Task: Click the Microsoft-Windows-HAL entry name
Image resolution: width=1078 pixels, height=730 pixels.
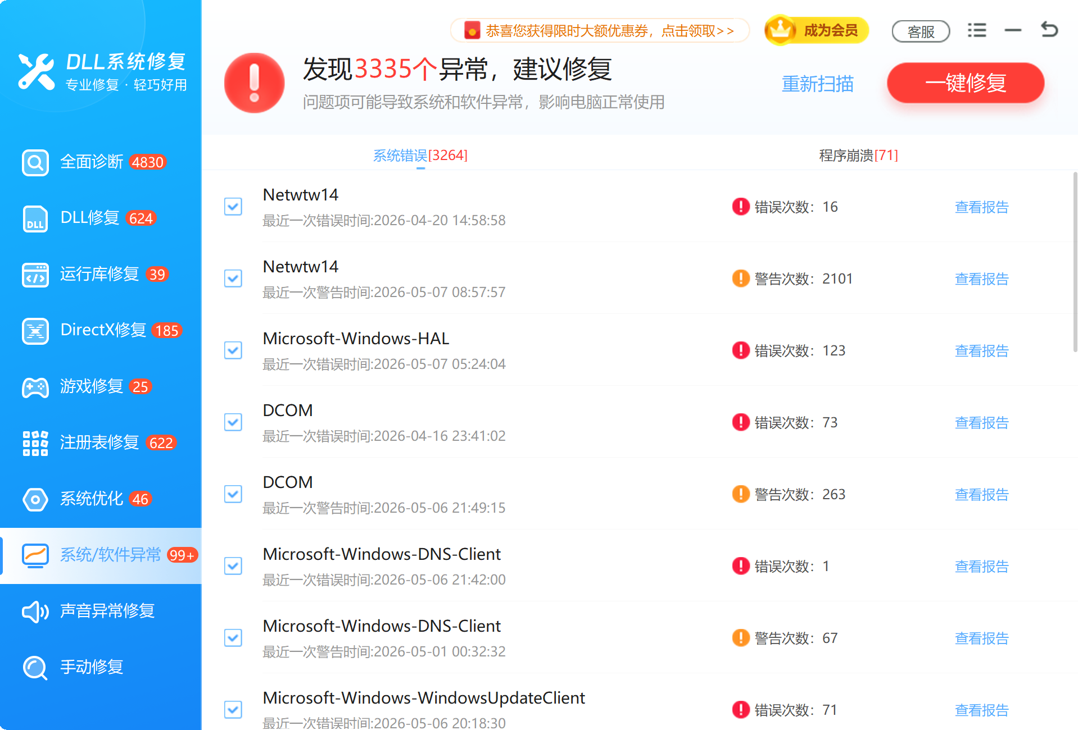Action: coord(356,339)
